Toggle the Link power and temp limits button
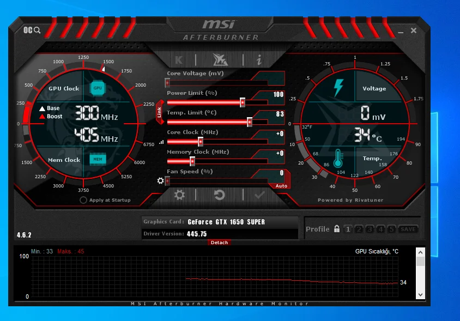Image resolution: width=460 pixels, height=321 pixels. pyautogui.click(x=160, y=112)
